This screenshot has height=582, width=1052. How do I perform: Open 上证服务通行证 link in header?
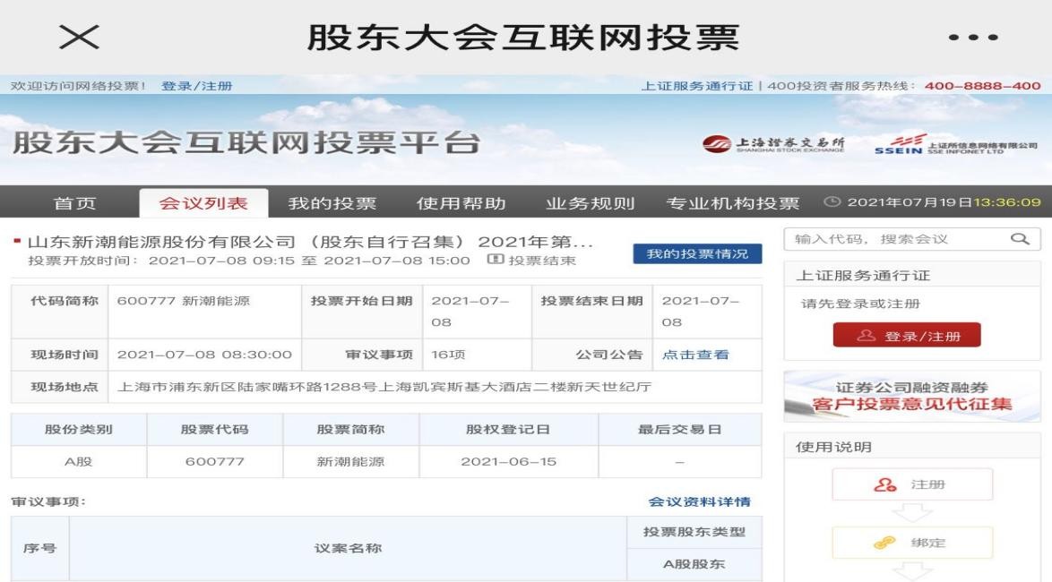697,86
